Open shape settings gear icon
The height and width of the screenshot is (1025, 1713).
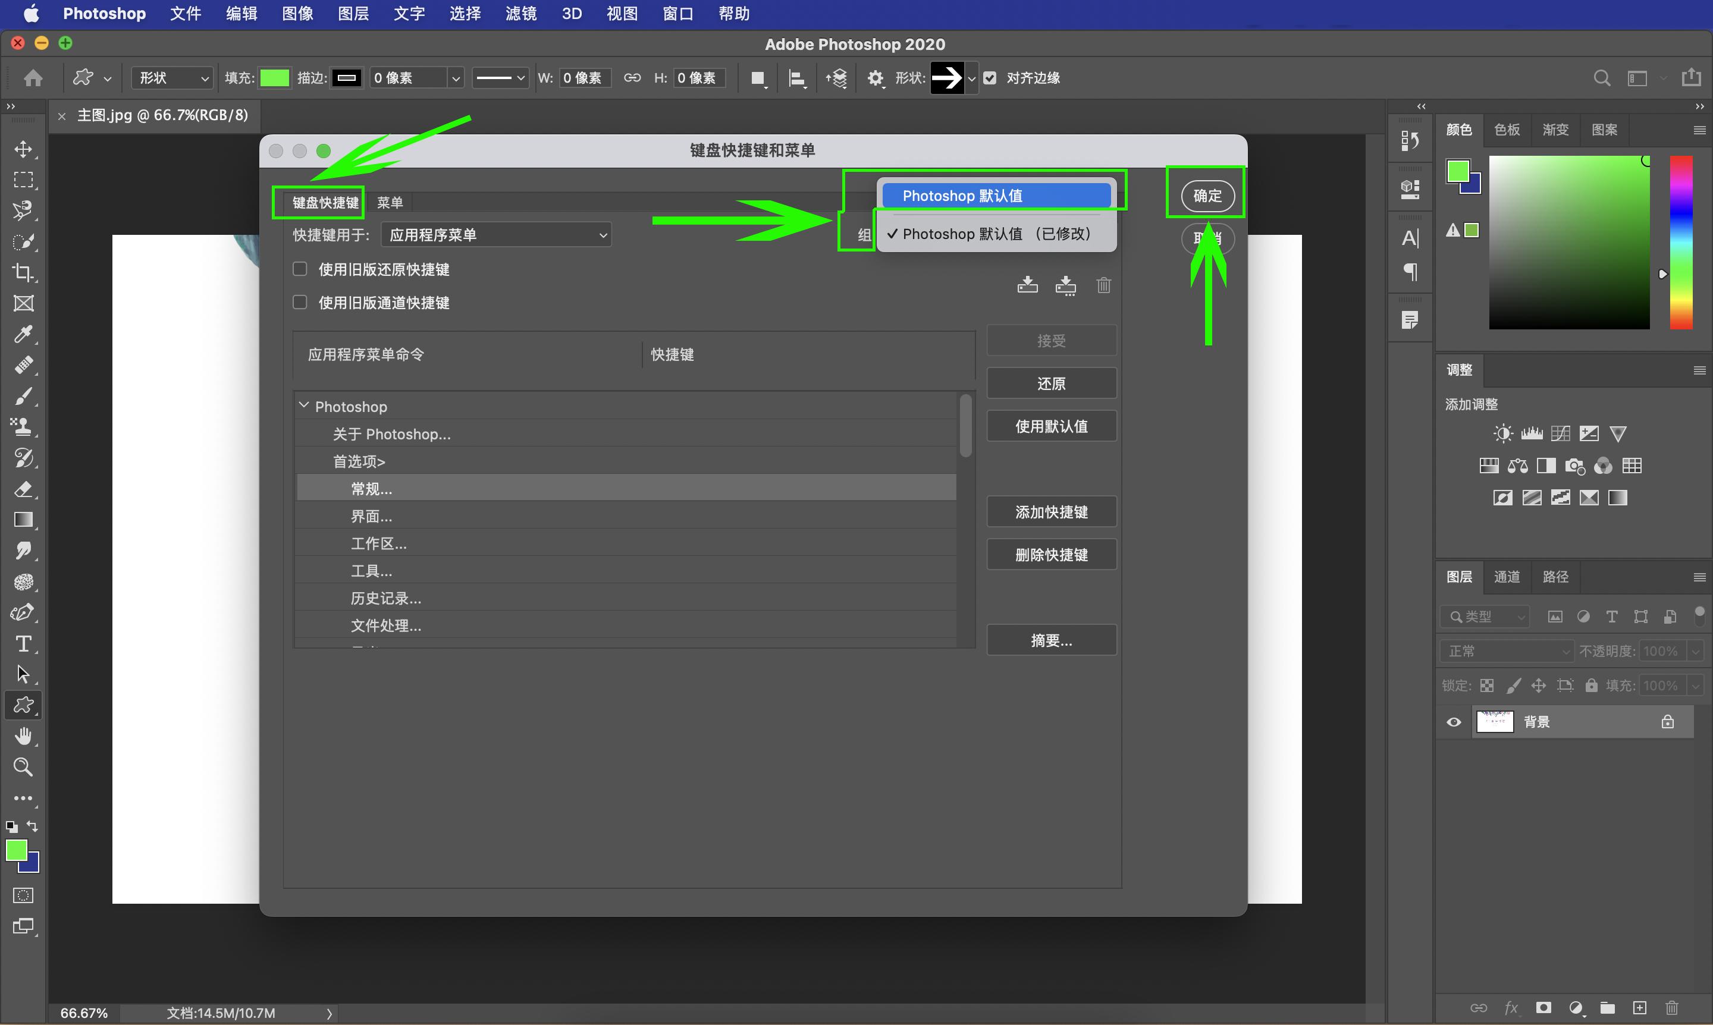click(876, 78)
